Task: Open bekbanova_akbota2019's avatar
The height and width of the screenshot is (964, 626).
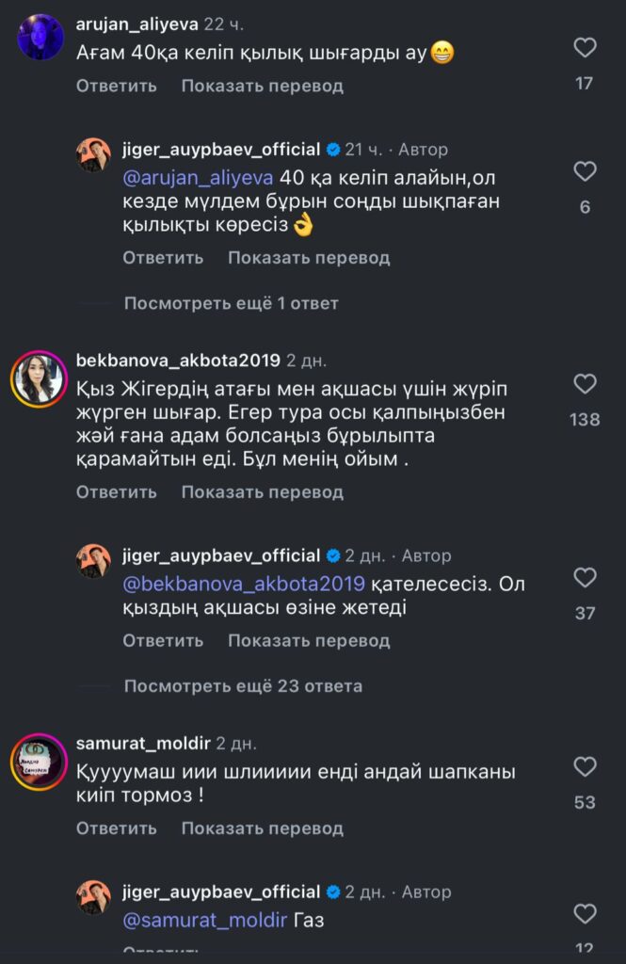Action: coord(38,380)
